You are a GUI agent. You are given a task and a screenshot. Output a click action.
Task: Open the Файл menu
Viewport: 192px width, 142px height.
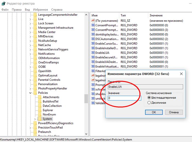pyautogui.click(x=5, y=9)
